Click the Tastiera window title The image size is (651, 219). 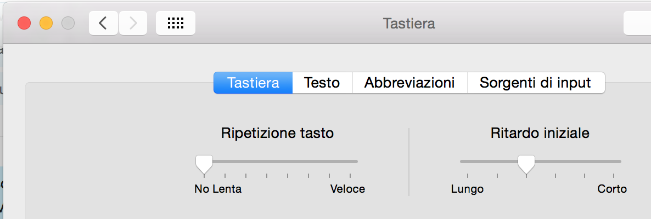click(409, 23)
